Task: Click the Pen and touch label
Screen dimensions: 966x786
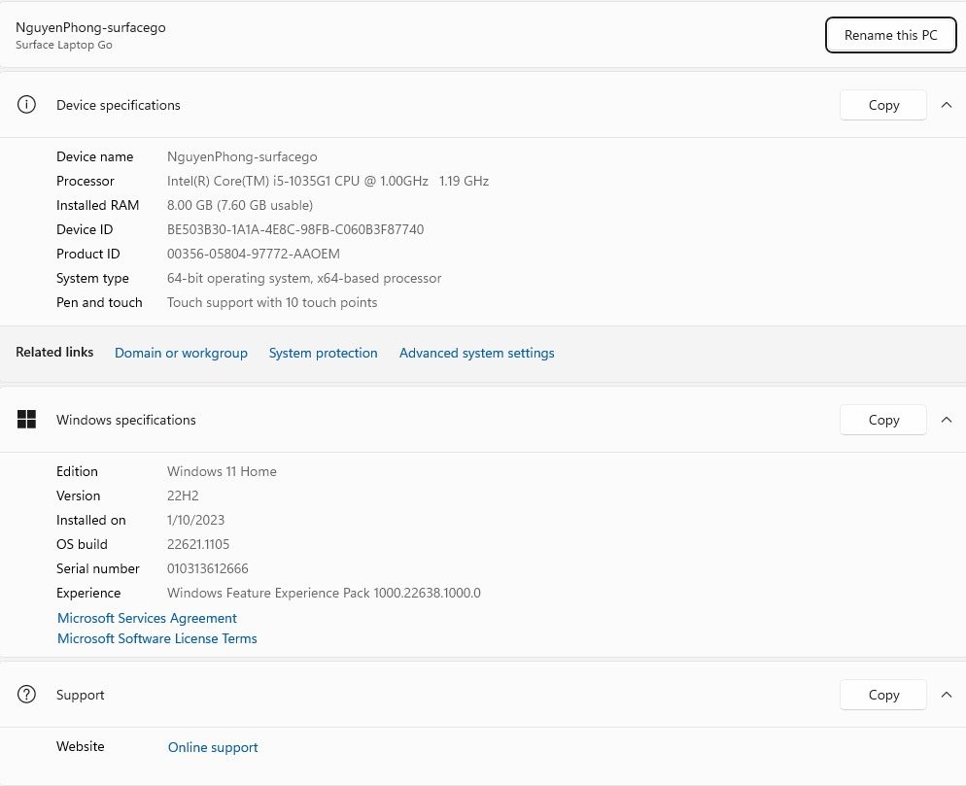Action: (99, 302)
